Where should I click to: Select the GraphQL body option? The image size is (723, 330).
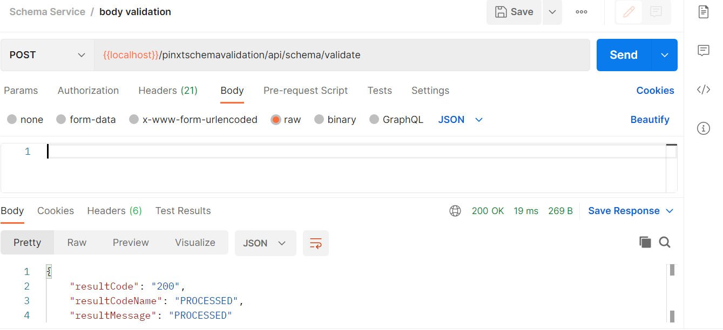point(396,119)
